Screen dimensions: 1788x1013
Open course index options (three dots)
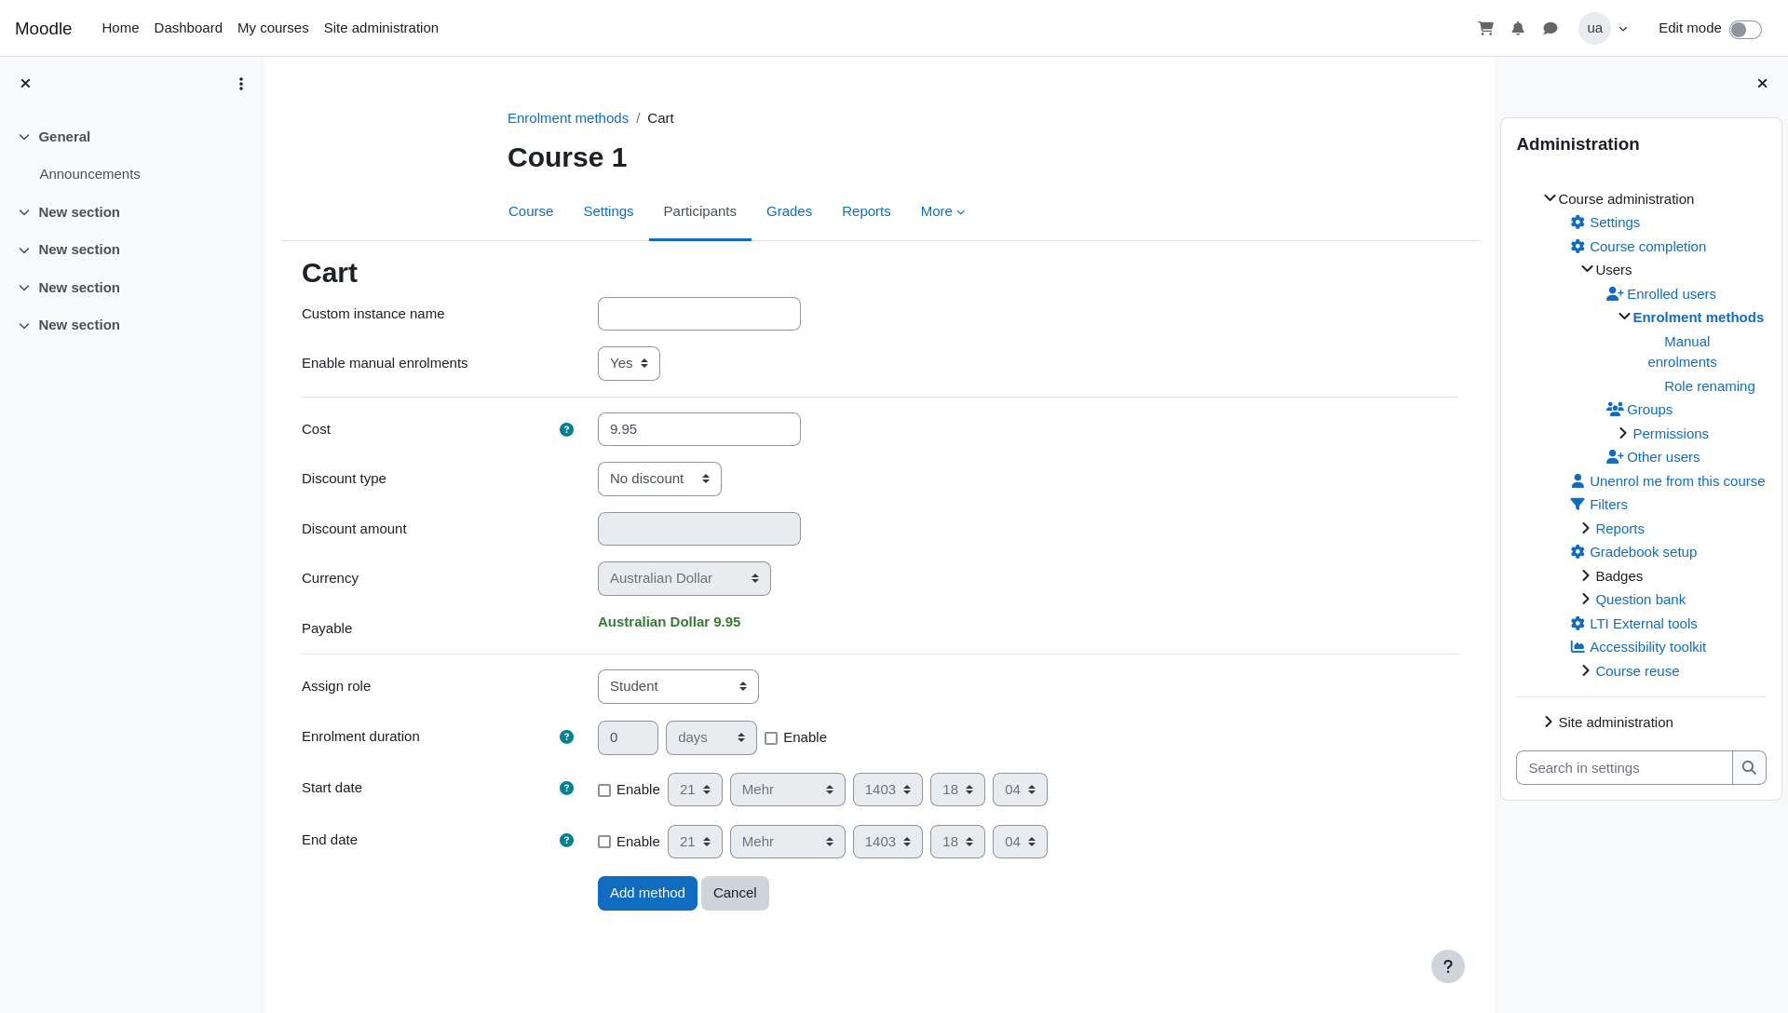tap(241, 84)
